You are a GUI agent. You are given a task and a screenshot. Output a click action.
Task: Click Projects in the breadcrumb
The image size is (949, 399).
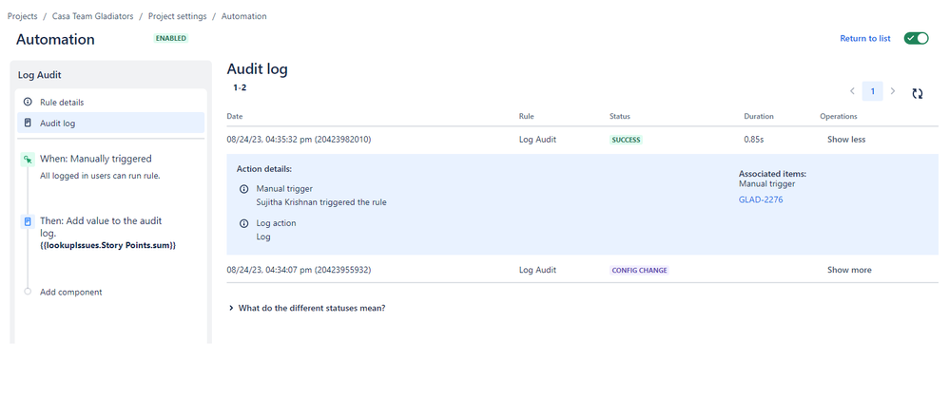coord(22,16)
